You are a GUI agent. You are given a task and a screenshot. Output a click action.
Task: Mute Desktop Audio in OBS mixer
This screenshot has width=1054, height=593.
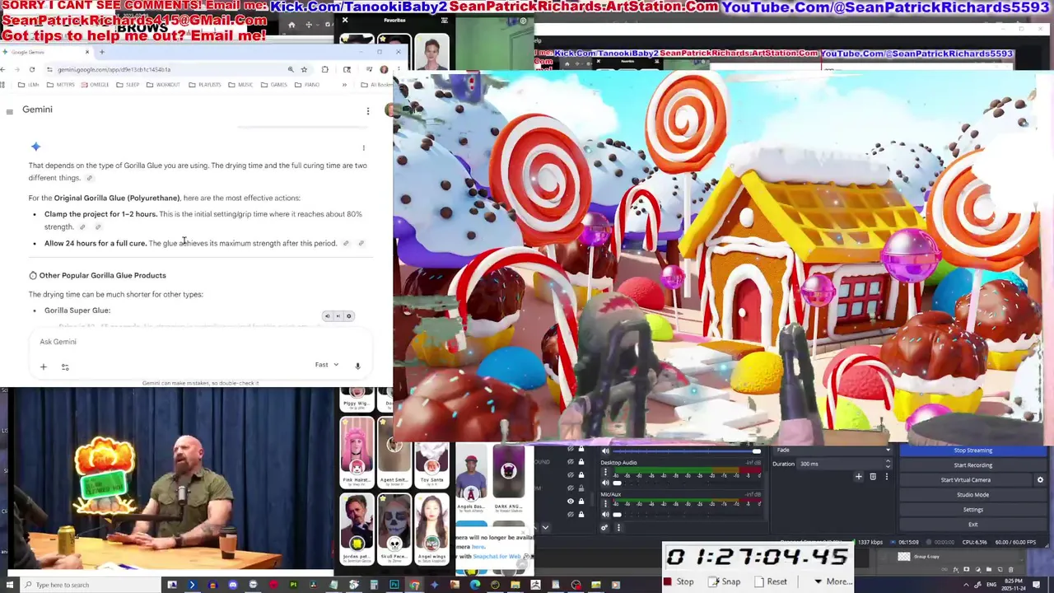(605, 483)
